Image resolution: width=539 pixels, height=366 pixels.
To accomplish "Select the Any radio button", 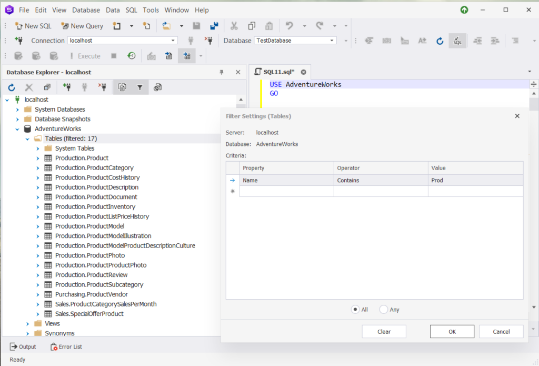I will click(x=384, y=310).
